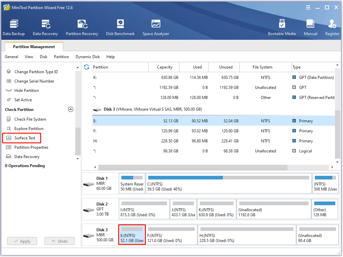Refresh the partition list icon
Screen dimensions: 343x257
pyautogui.click(x=87, y=67)
